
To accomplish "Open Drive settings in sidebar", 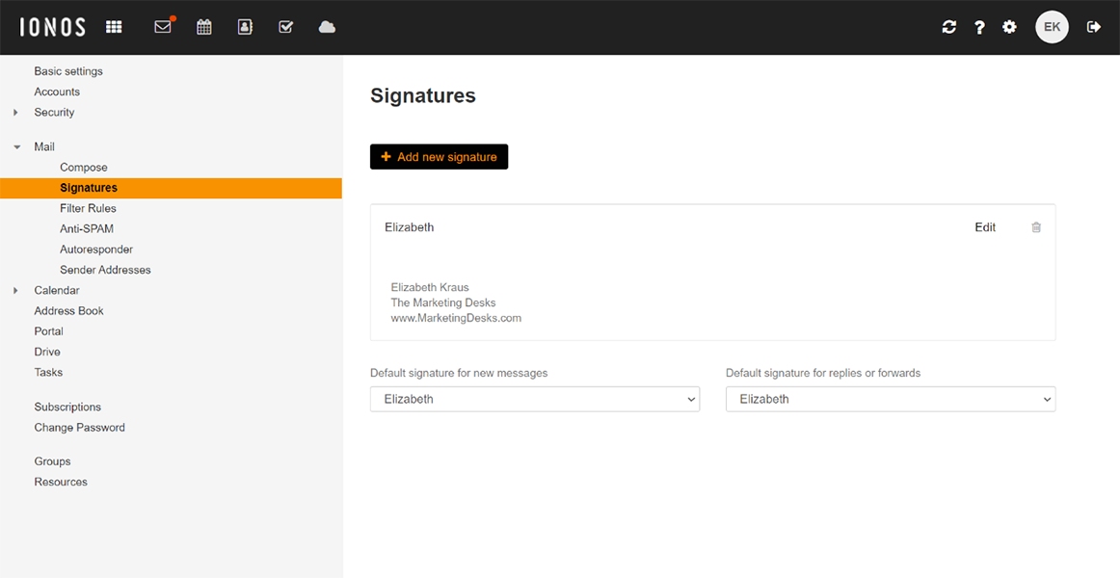I will 47,352.
